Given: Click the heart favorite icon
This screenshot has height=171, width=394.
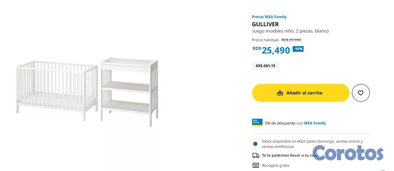Looking at the screenshot, I should click(361, 93).
